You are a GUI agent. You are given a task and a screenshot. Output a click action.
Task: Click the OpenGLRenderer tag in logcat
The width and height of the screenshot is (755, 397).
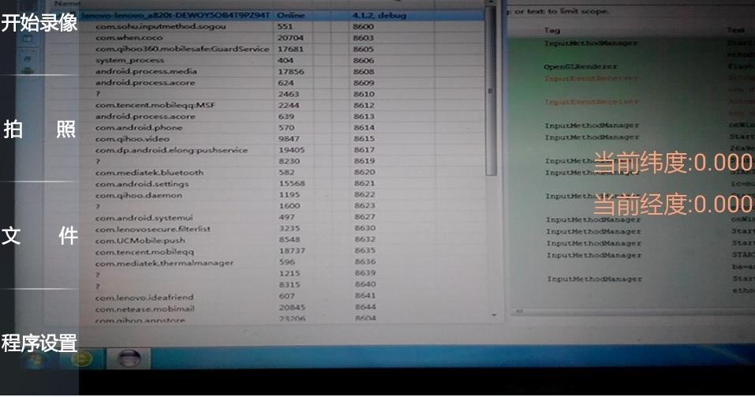(580, 66)
